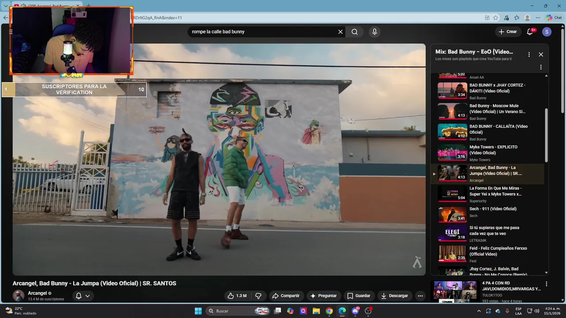Open Sech 911 video thumbnail
The height and width of the screenshot is (318, 566).
click(x=452, y=214)
